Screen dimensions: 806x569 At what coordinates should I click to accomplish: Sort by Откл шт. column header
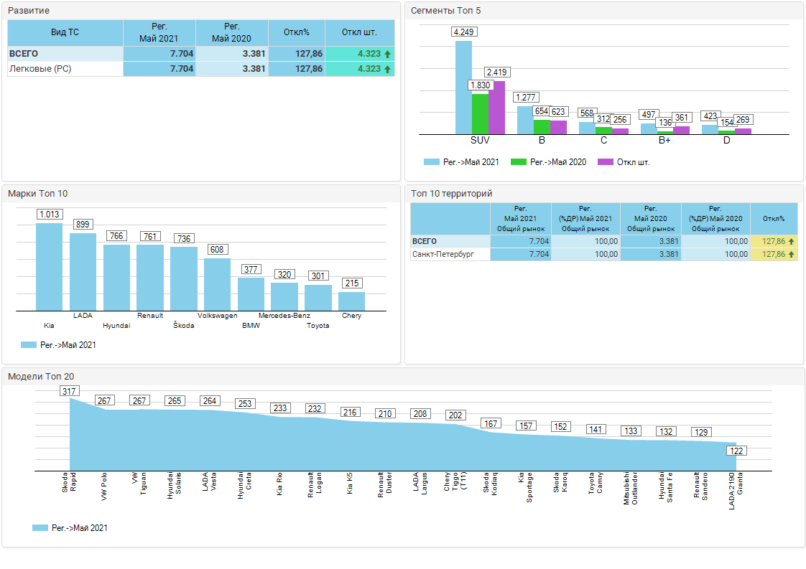pyautogui.click(x=359, y=32)
